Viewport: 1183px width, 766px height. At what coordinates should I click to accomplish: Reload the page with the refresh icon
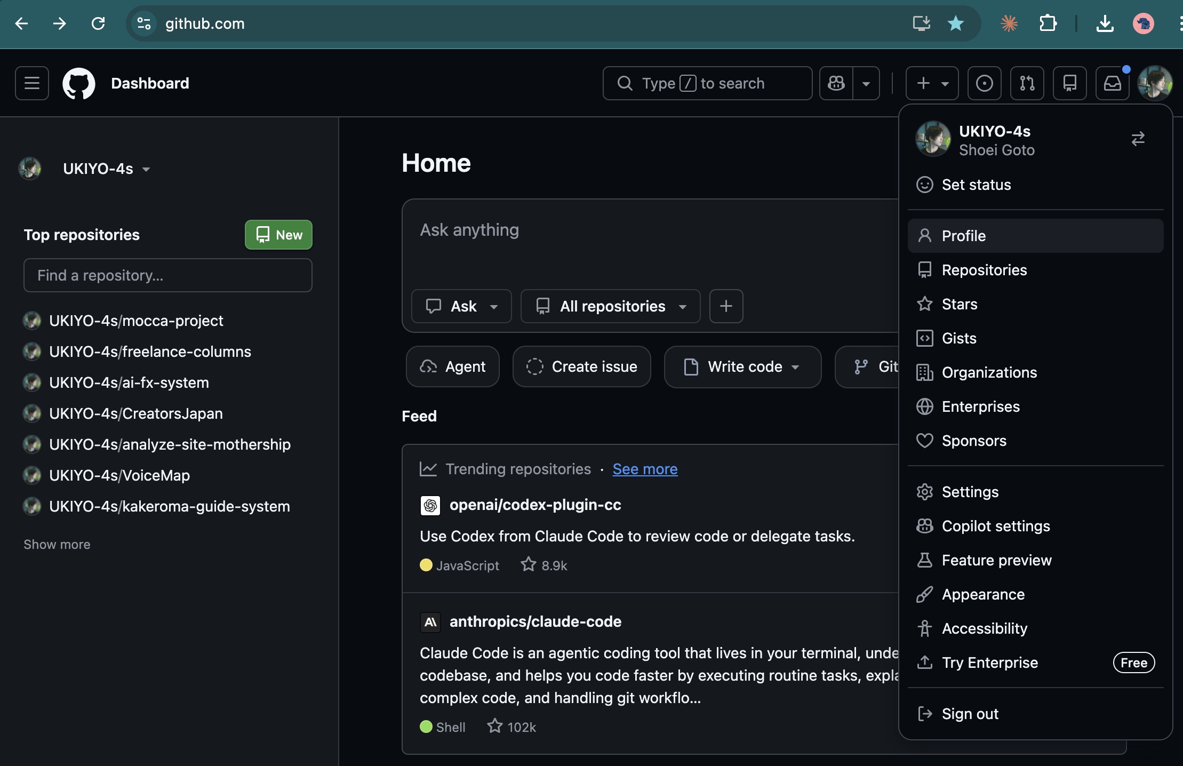(98, 23)
